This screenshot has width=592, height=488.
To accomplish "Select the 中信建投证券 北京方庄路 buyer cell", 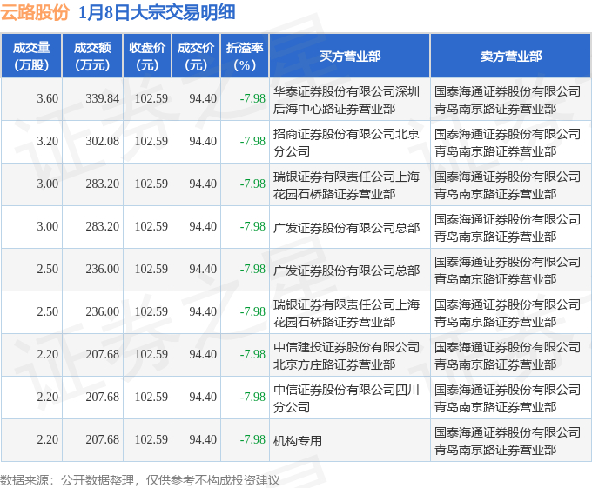I will [350, 355].
